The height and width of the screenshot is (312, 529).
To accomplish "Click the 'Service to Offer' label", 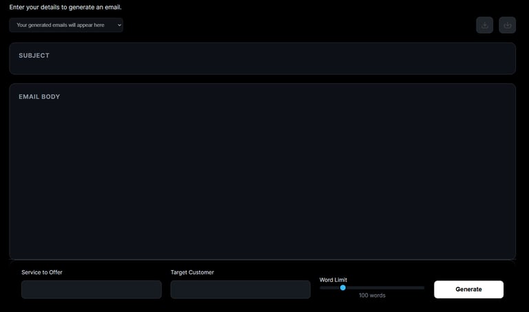I will click(42, 272).
